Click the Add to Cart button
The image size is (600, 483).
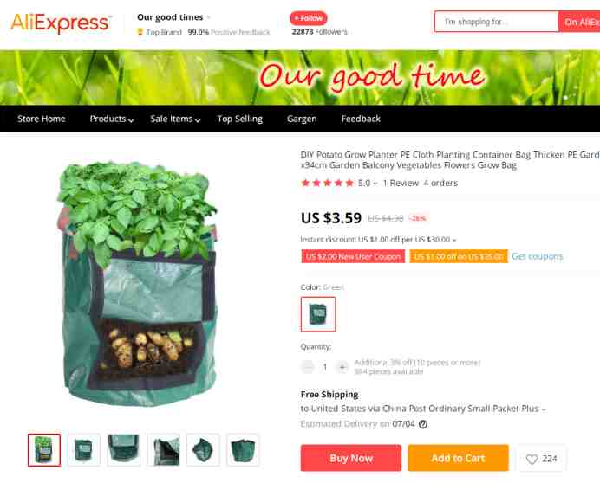[458, 458]
